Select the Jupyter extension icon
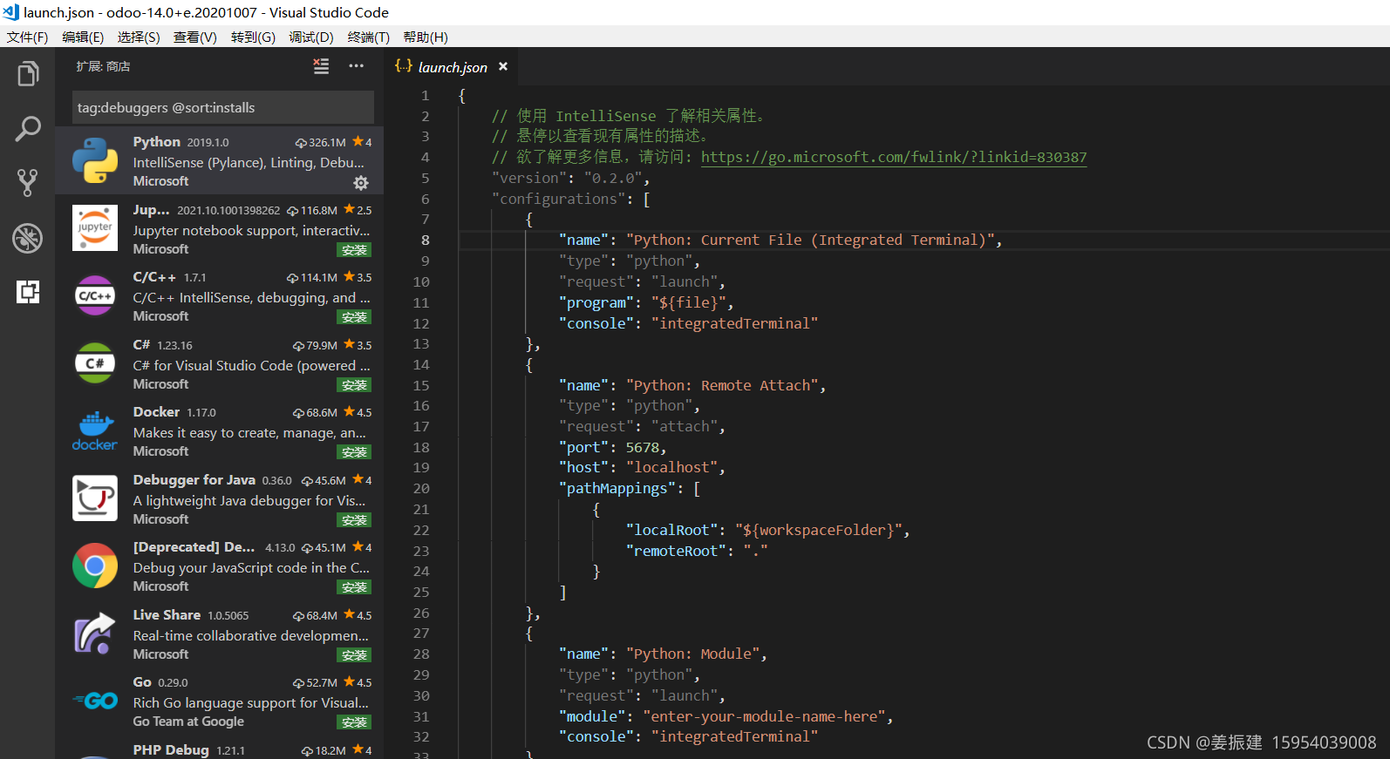Image resolution: width=1390 pixels, height=759 pixels. coord(95,228)
